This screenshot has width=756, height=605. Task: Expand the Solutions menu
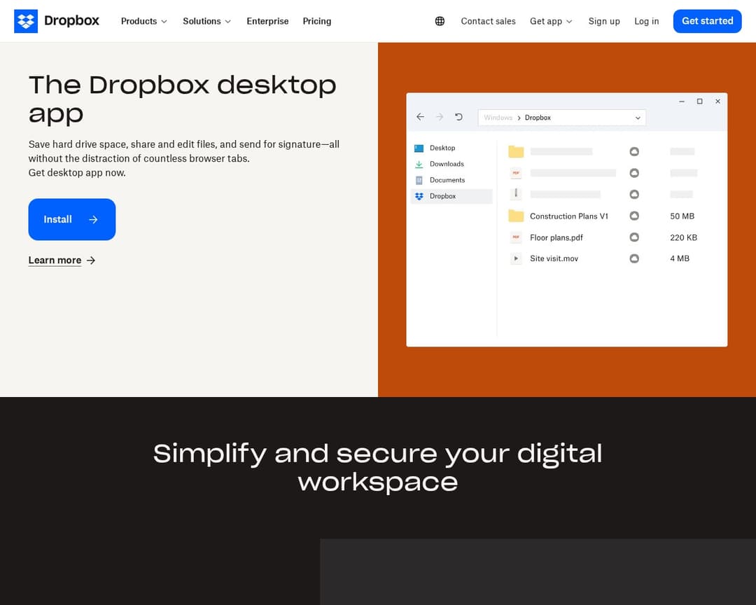coord(206,21)
